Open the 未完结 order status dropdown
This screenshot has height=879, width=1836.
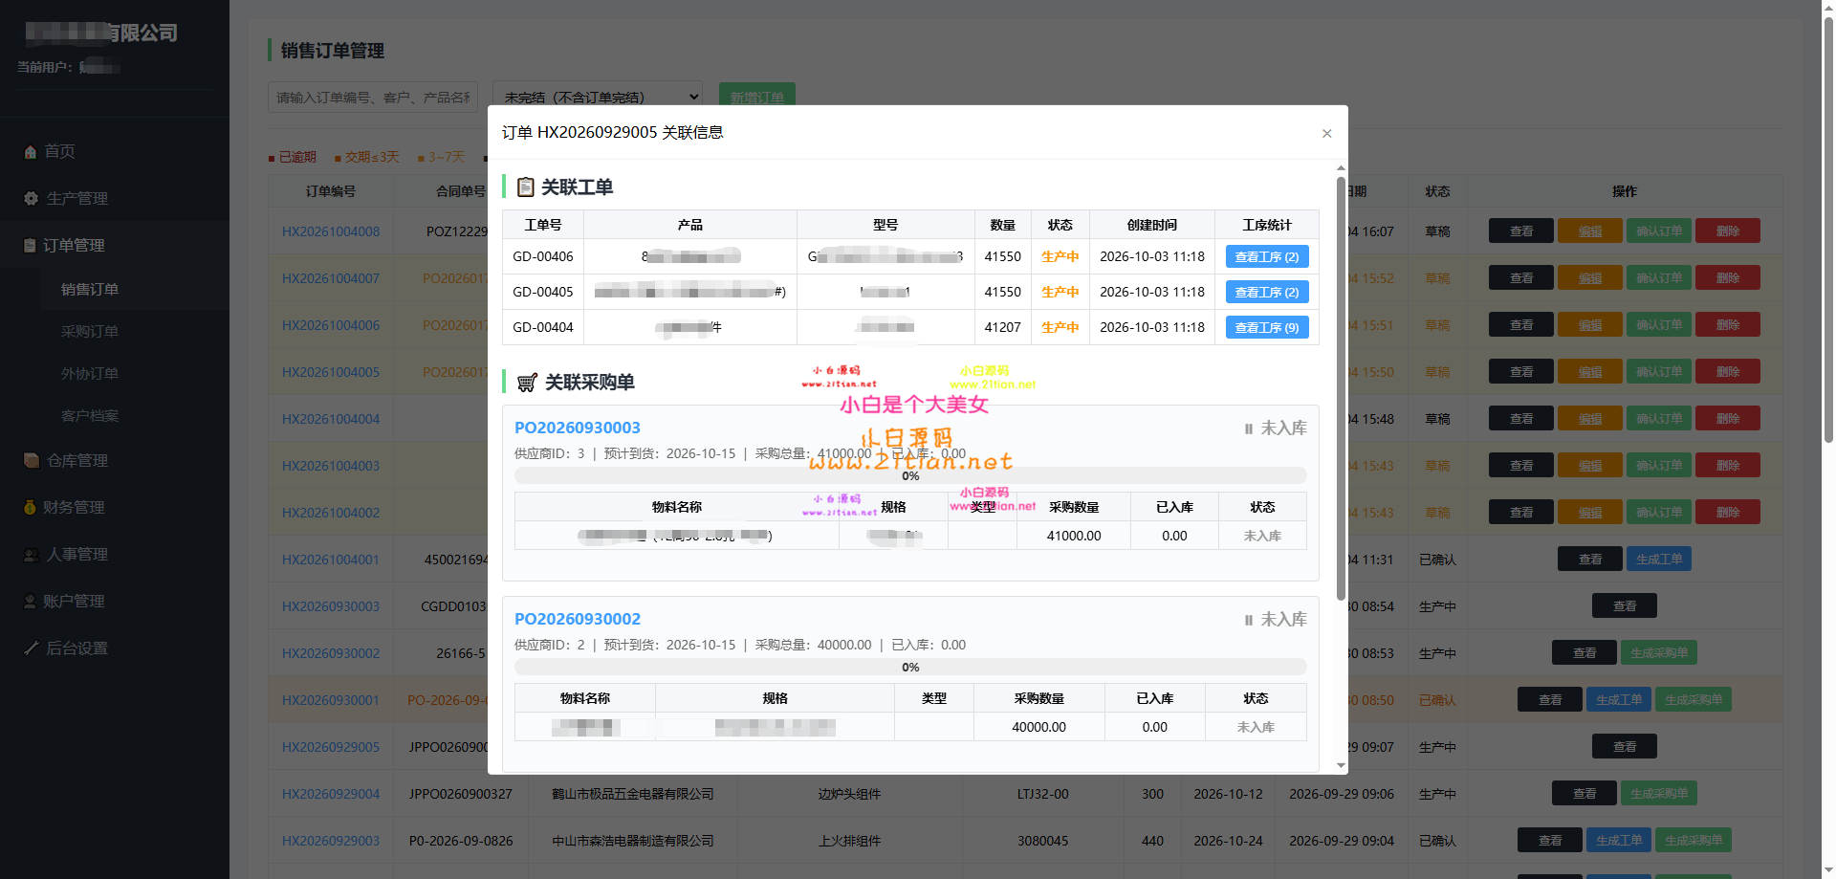coord(598,97)
